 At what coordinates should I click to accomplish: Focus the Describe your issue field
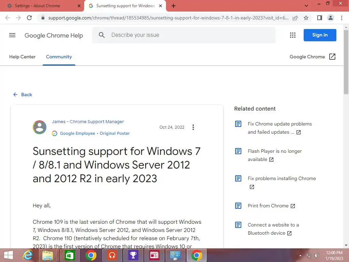184,35
